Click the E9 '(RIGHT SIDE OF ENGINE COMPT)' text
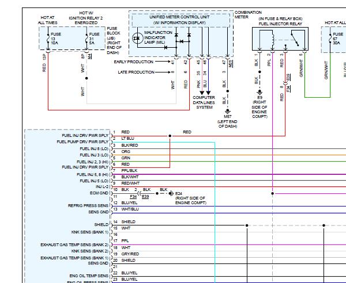 (259, 109)
